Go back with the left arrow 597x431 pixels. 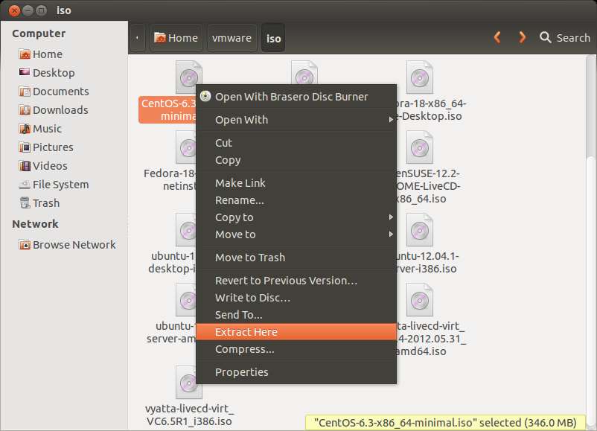497,37
